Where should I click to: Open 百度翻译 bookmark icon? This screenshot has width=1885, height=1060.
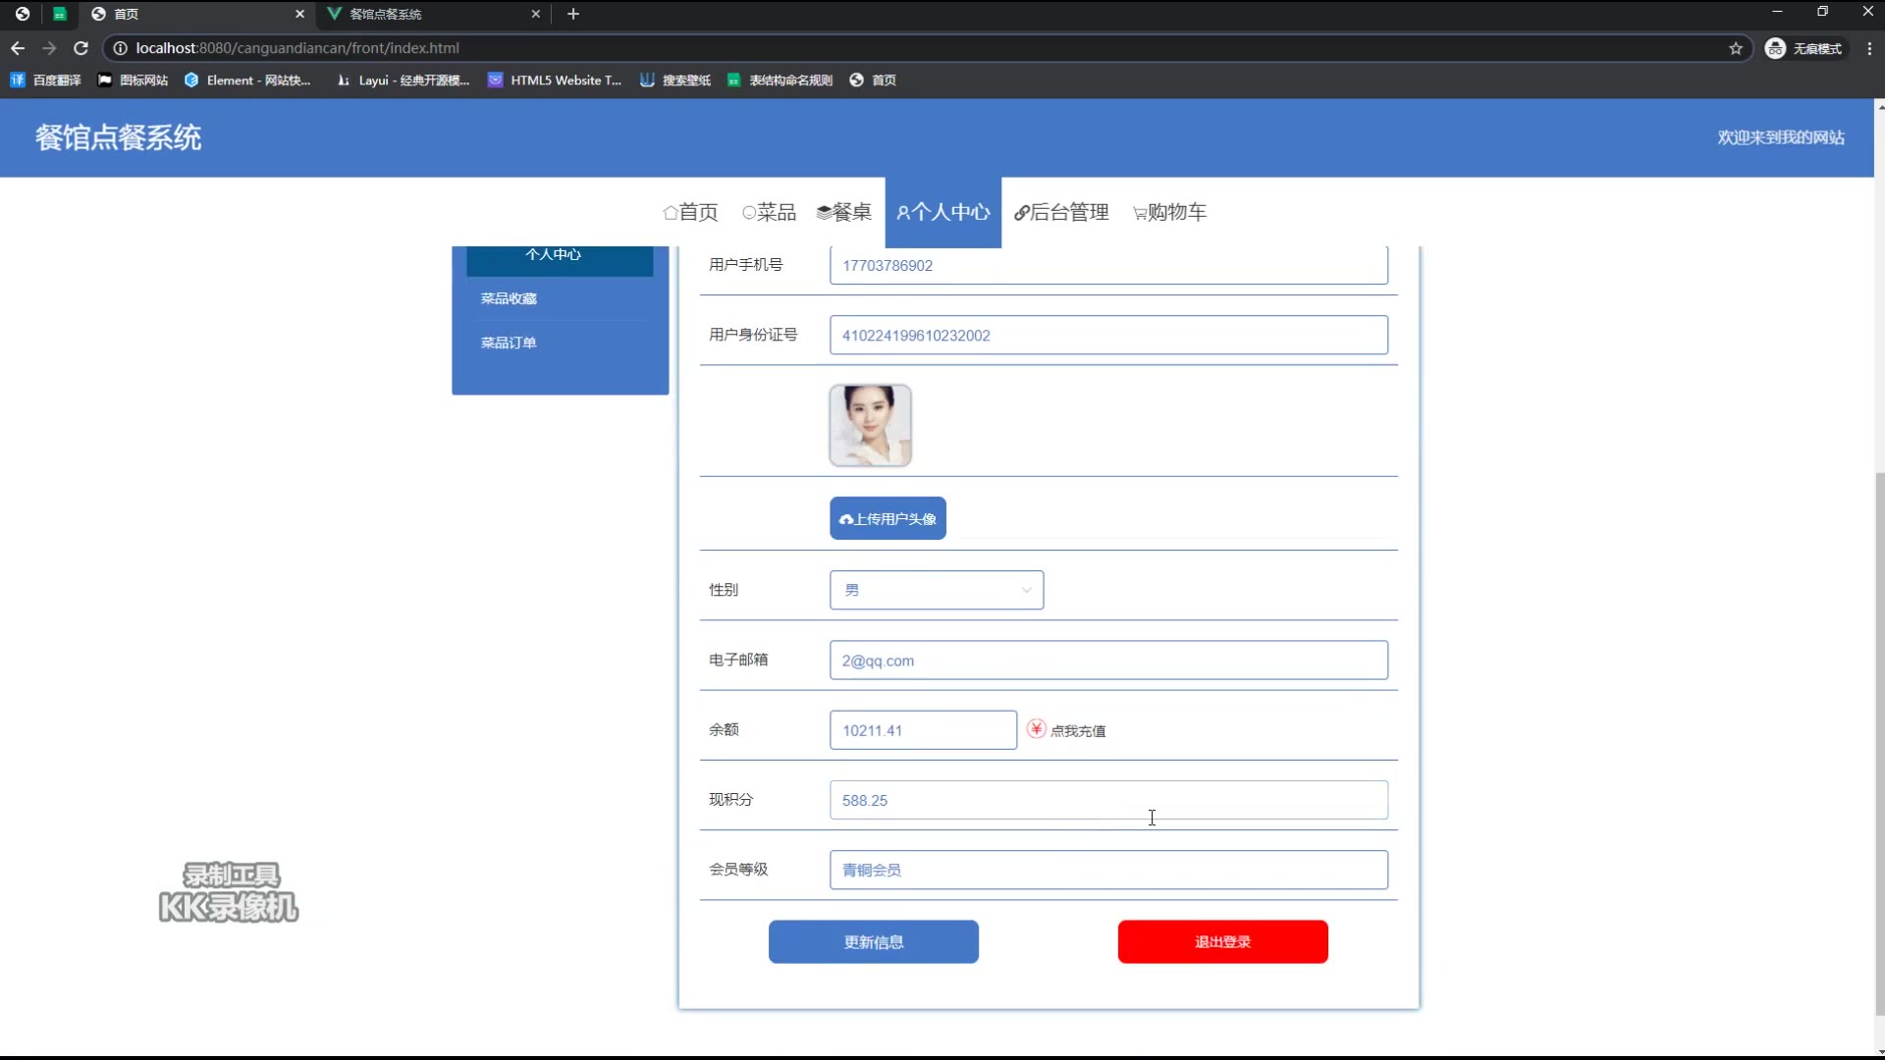(18, 80)
